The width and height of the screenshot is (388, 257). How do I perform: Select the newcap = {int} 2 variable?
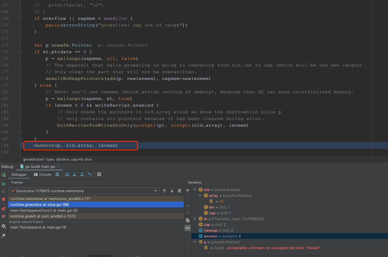[x=290, y=230]
